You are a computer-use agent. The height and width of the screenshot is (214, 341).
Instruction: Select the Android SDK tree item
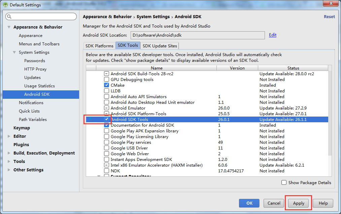pyautogui.click(x=41, y=94)
